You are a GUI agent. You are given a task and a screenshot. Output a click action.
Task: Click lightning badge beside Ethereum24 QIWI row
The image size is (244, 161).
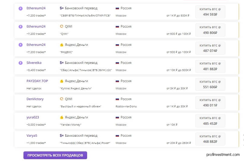click(20, 27)
